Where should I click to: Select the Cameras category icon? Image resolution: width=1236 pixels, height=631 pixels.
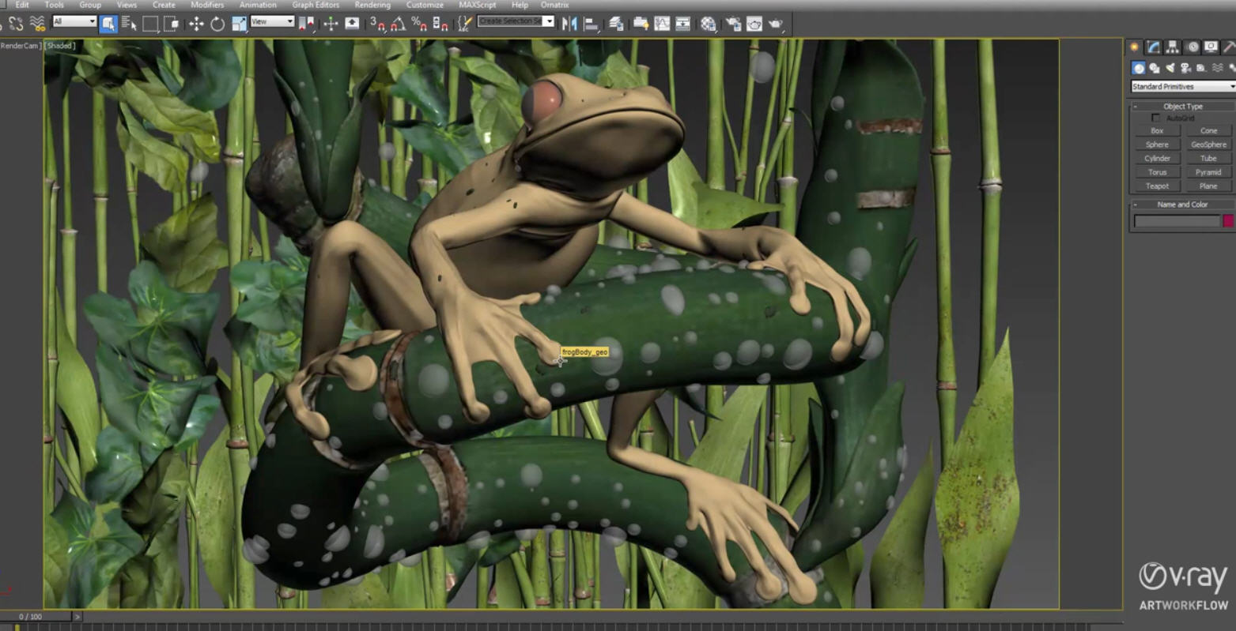coord(1186,68)
